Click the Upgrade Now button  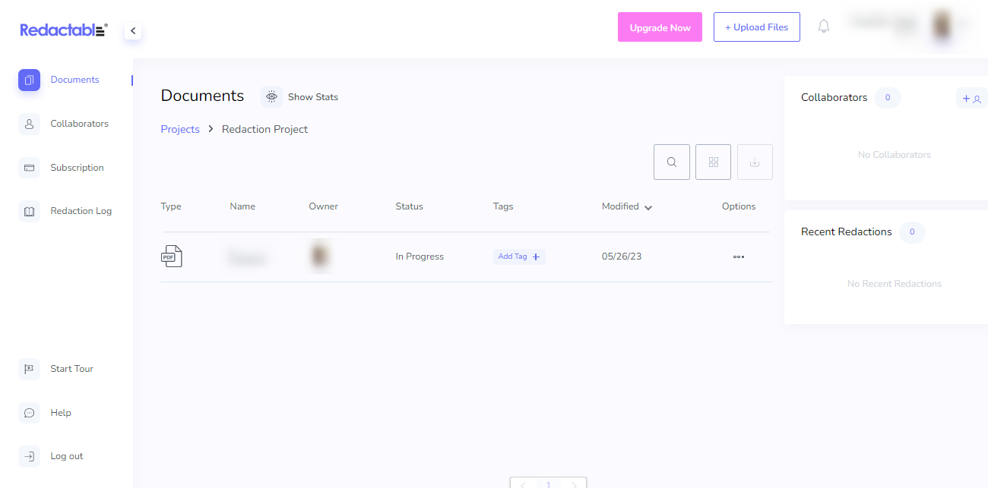tap(660, 27)
